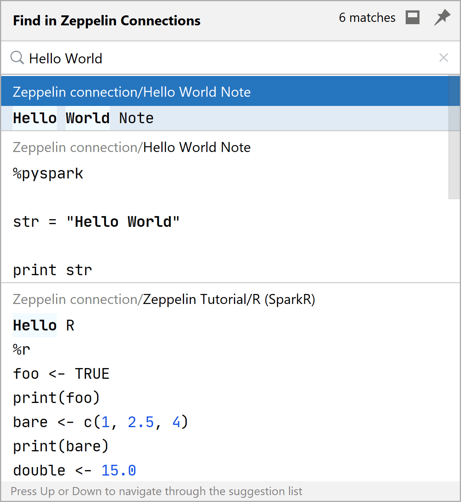Image resolution: width=461 pixels, height=502 pixels.
Task: Click the Open in Find Window icon
Action: 413,18
